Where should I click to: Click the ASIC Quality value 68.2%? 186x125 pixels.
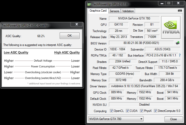pyautogui.click(x=41, y=36)
